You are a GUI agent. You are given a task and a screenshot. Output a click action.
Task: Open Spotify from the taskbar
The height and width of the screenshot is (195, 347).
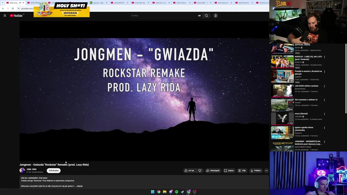pos(176,192)
